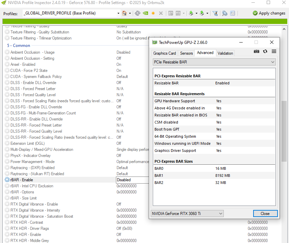Click the gear icon beside Power Management - Mode
289x243 pixels.
click(7, 162)
